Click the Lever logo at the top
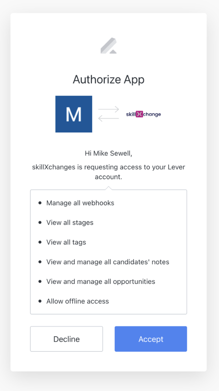219x391 pixels. click(109, 46)
